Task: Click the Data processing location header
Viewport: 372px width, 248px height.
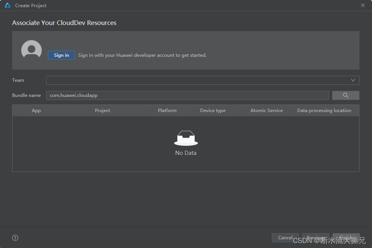Action: pyautogui.click(x=324, y=111)
